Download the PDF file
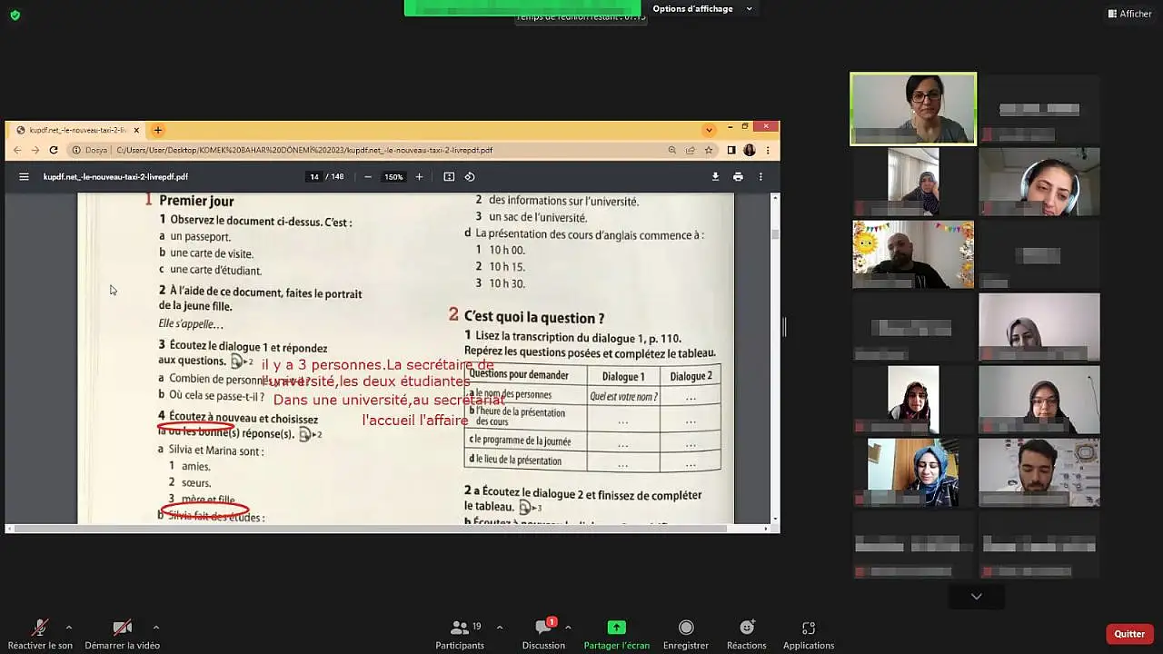Viewport: 1163px width, 654px height. coord(715,177)
